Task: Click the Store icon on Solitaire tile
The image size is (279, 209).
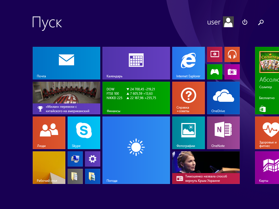Action: tap(263, 109)
